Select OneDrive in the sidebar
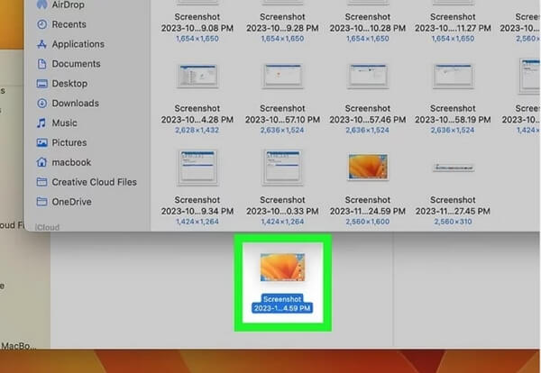The width and height of the screenshot is (541, 373). (x=71, y=202)
